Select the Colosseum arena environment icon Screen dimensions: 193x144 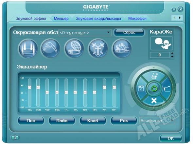(74, 48)
